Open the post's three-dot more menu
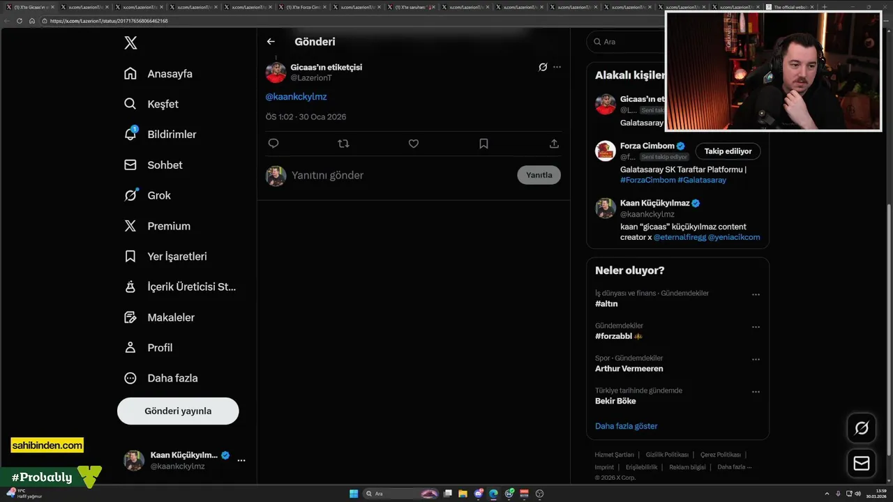Viewport: 893px width, 502px height. point(557,67)
